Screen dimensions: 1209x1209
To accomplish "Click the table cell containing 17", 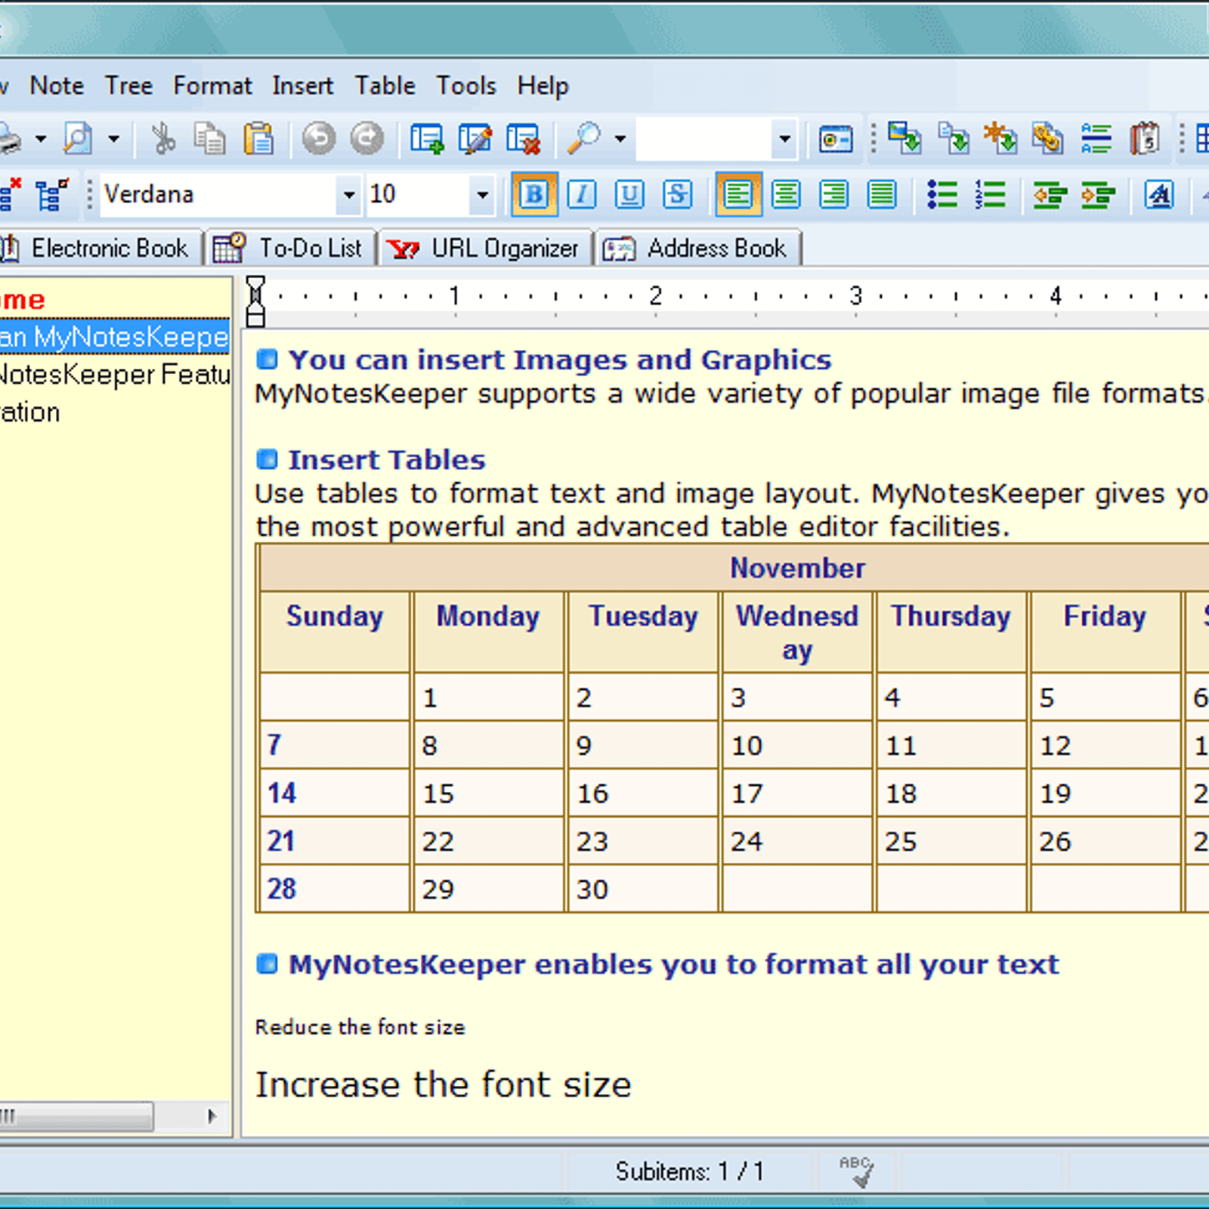I will click(x=797, y=793).
